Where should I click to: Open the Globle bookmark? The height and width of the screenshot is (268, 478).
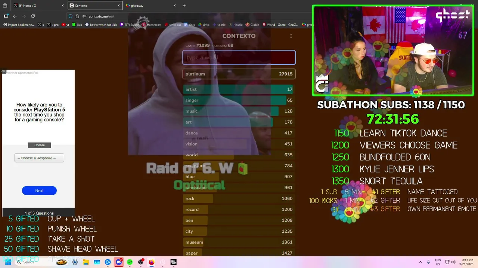tap(252, 25)
